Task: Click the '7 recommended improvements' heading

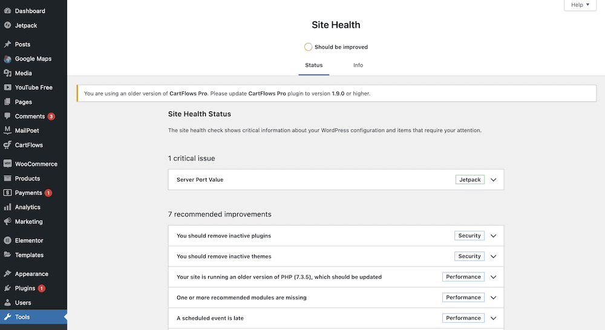Action: coord(220,214)
